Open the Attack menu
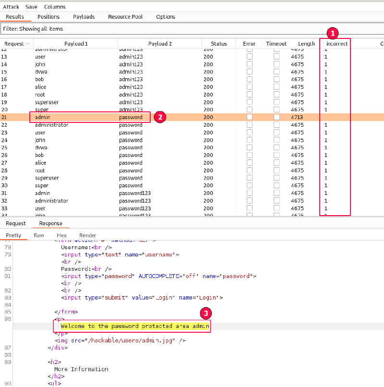The width and height of the screenshot is (384, 387). 12,7
